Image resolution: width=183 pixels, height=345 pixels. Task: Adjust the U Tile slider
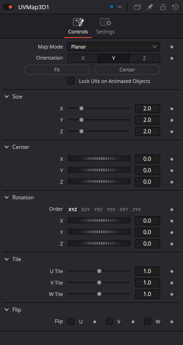[99, 271]
